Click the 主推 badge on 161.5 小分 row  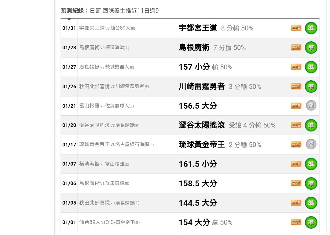point(296,164)
